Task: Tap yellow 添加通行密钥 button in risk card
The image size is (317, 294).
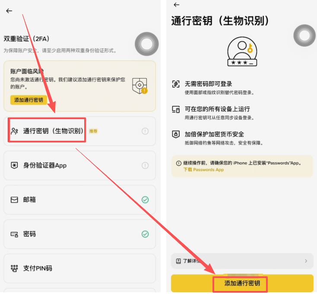Action: (x=29, y=100)
